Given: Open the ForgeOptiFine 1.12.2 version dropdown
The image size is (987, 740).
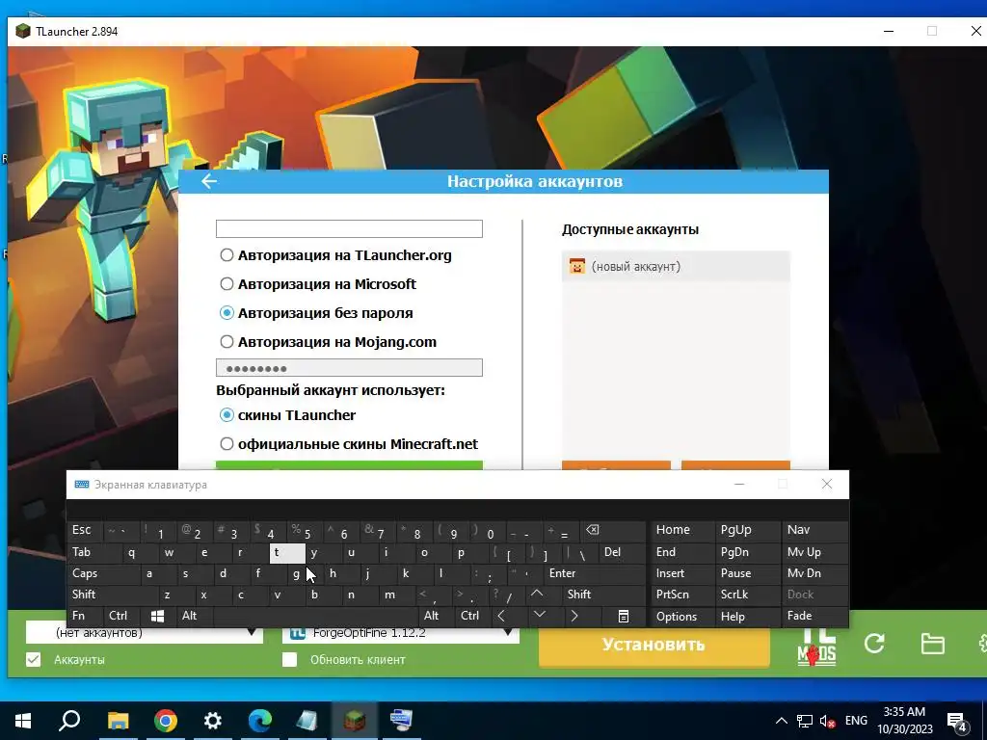Looking at the screenshot, I should pyautogui.click(x=400, y=633).
